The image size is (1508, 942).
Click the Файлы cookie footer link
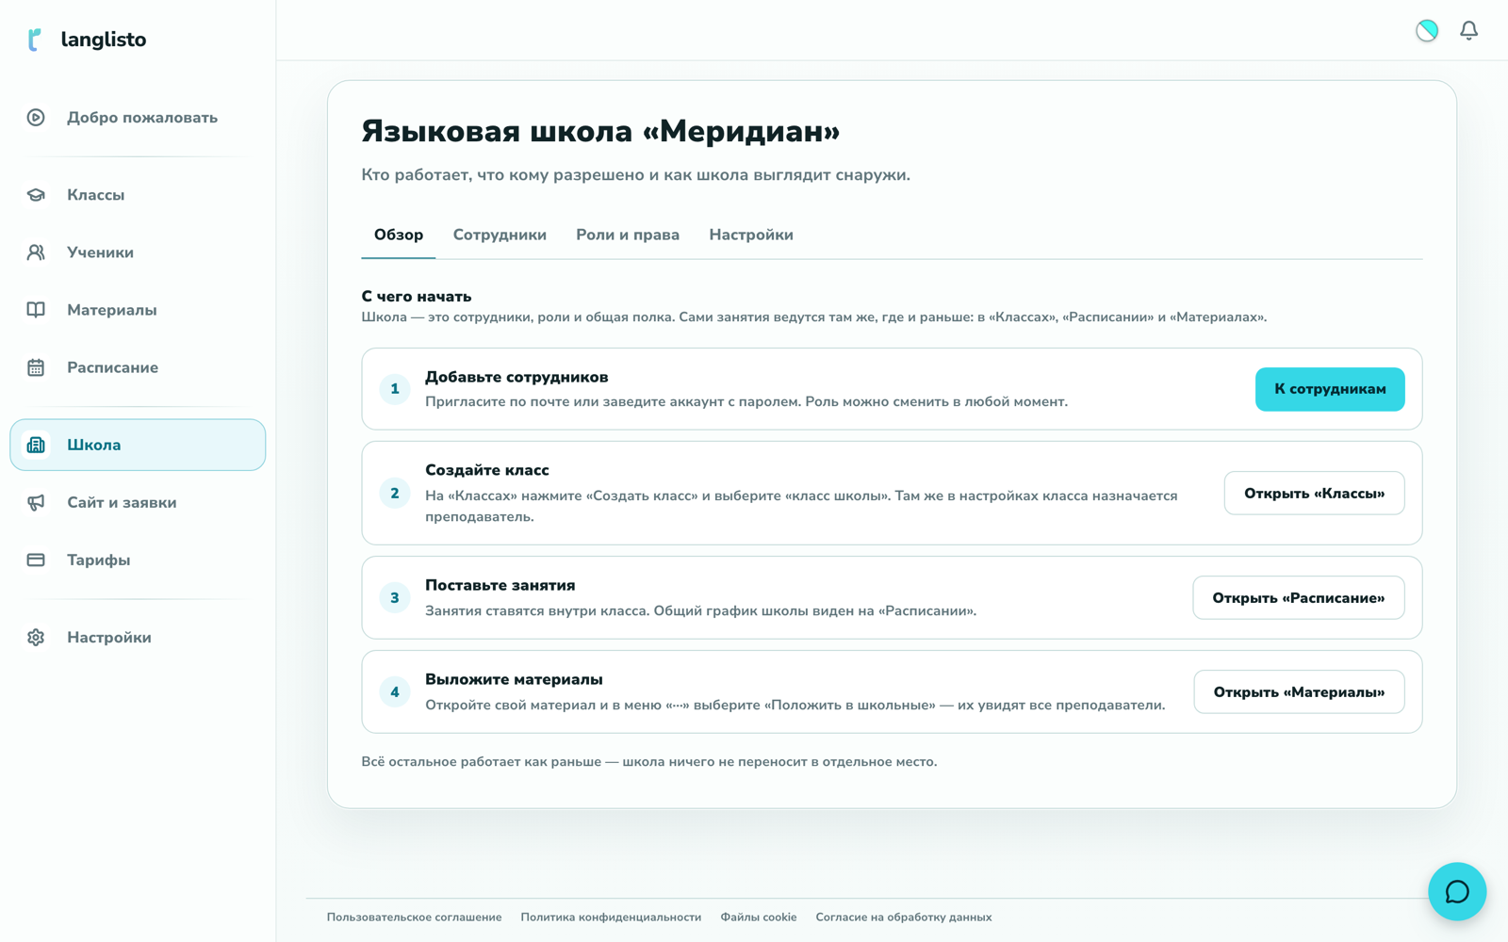(759, 918)
